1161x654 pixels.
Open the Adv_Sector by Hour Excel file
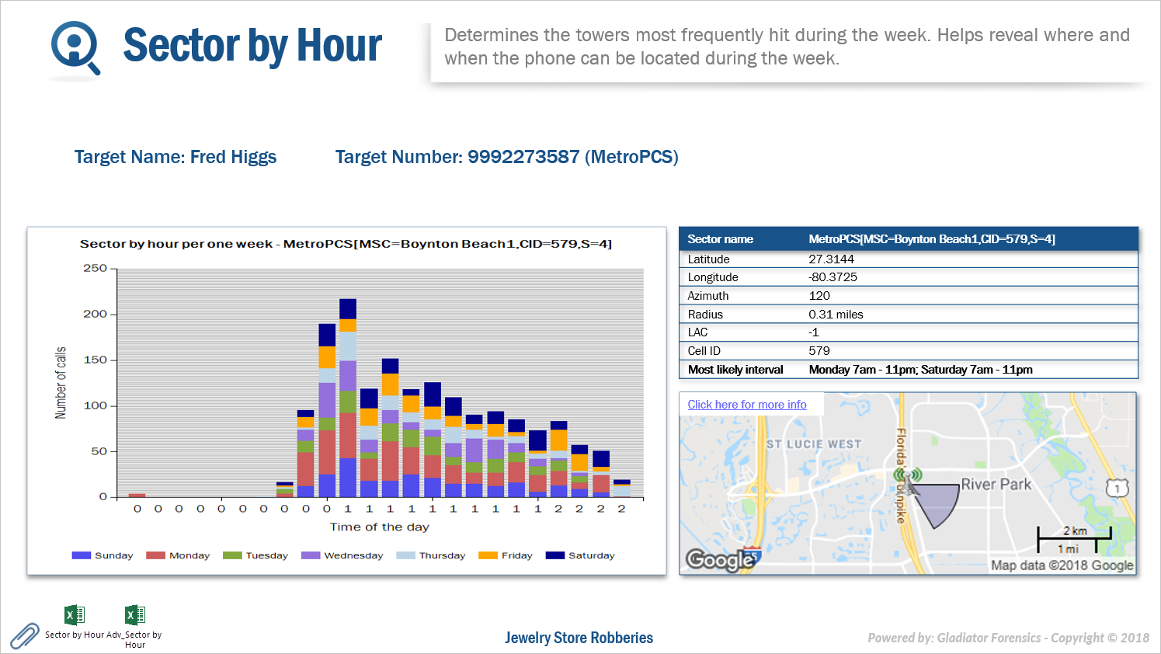point(135,616)
